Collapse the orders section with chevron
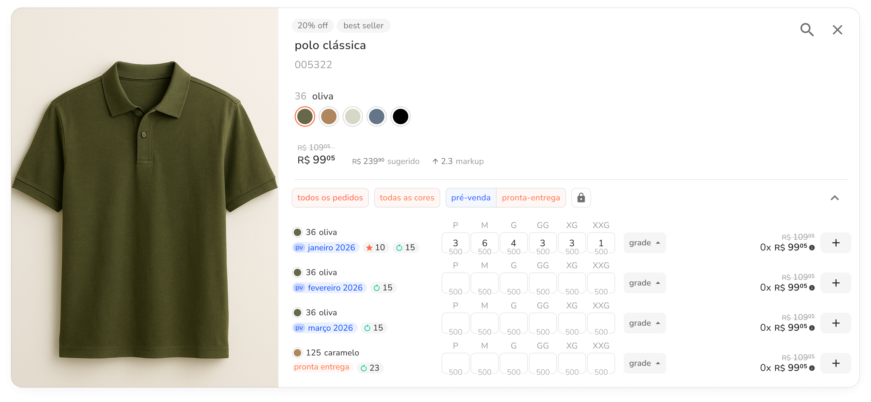 click(835, 198)
